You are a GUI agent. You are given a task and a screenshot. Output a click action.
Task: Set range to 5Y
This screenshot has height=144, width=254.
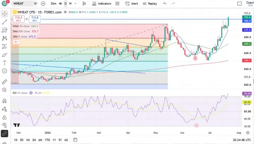pyautogui.click(x=60, y=140)
